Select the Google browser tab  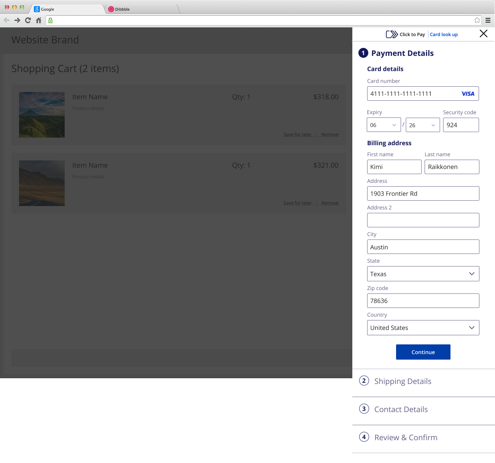click(x=67, y=9)
